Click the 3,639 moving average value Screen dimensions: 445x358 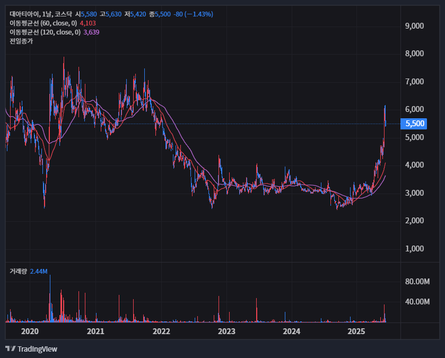click(91, 32)
